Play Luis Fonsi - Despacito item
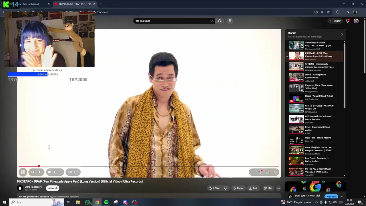The width and height of the screenshot is (366, 206). click(315, 161)
